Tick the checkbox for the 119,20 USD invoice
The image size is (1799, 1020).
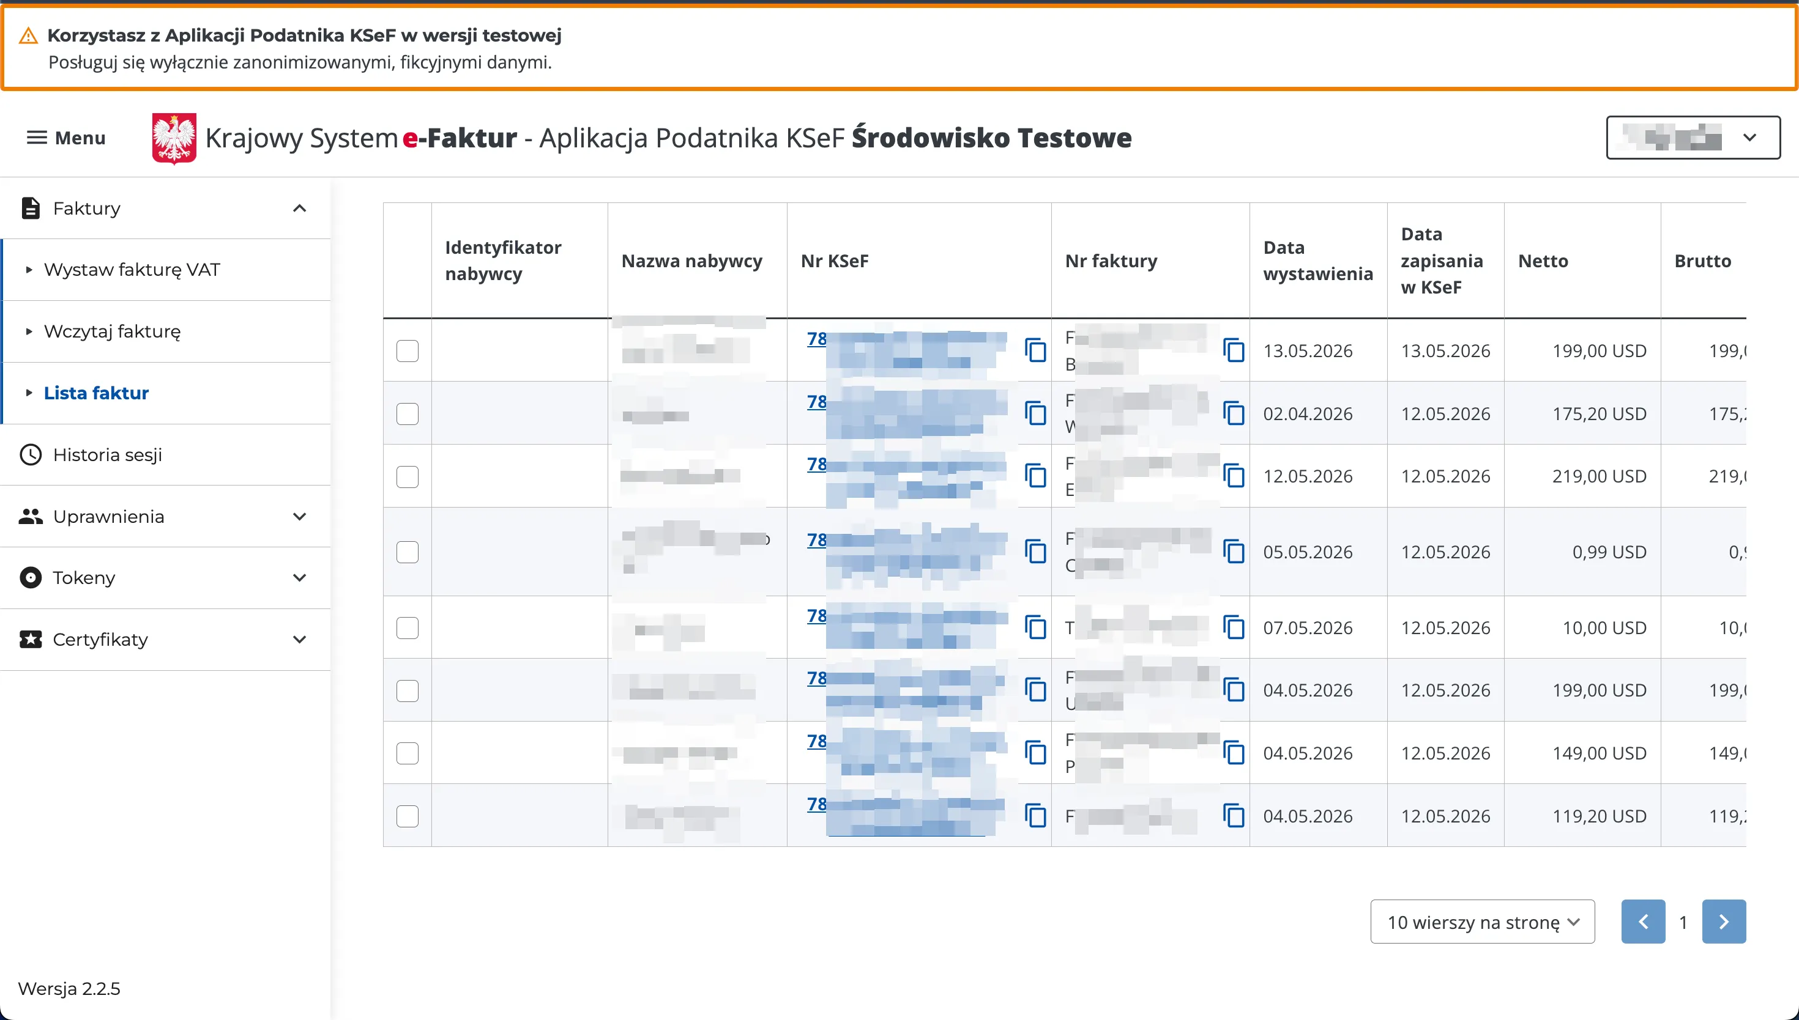pos(407,816)
